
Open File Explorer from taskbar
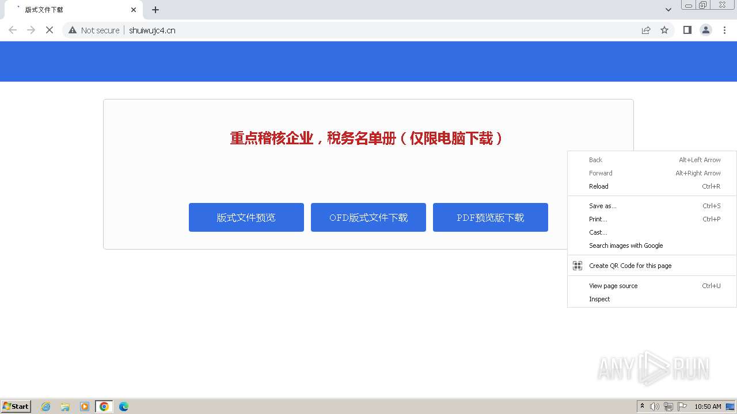(x=65, y=407)
